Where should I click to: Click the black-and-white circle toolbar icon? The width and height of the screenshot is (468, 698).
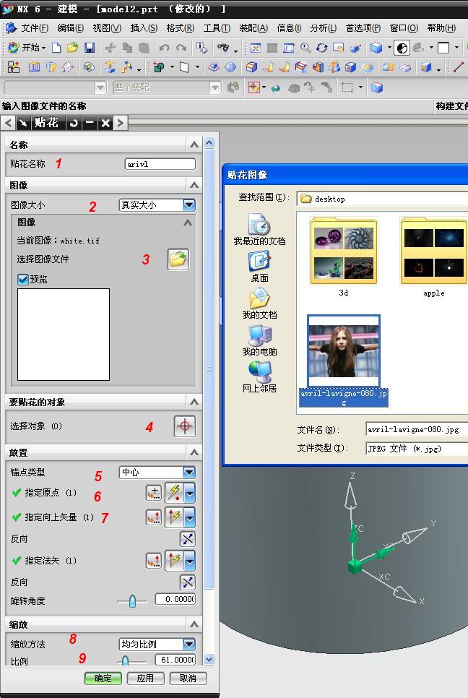point(402,48)
